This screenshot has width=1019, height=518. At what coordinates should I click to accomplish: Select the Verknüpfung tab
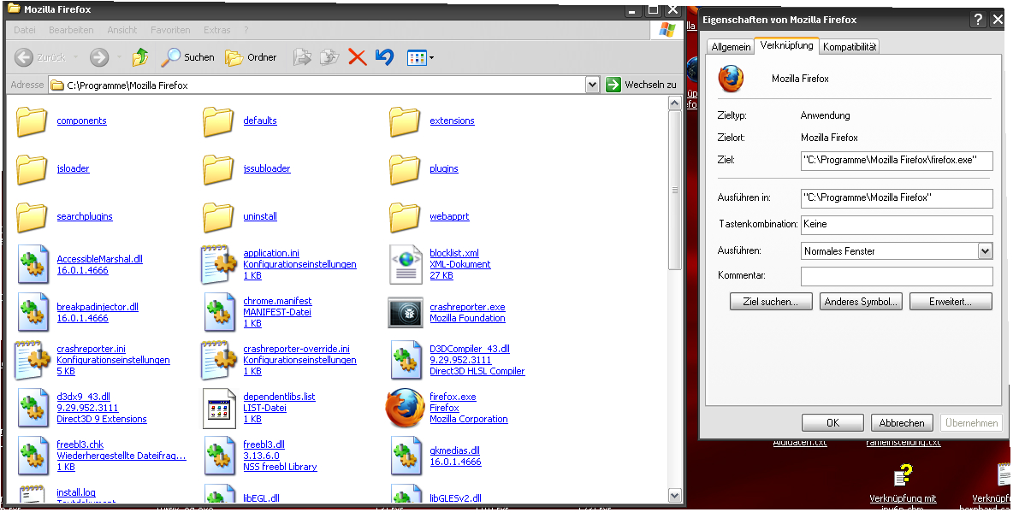[x=786, y=45]
